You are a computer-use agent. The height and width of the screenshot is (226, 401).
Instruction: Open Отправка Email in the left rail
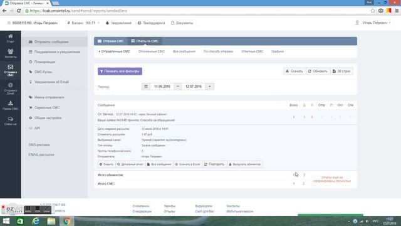[x=11, y=89]
